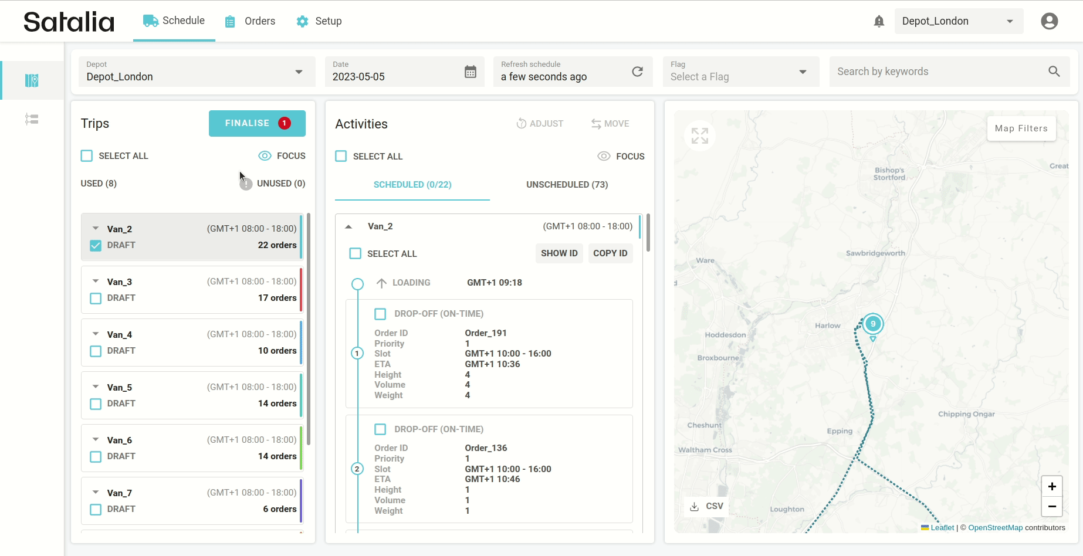Switch to the Unscheduled (73) tab
This screenshot has height=556, width=1083.
click(567, 185)
